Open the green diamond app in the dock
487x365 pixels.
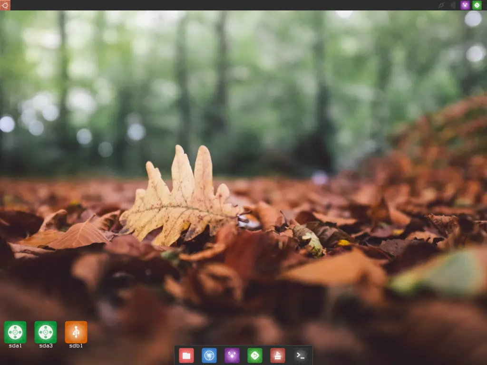(x=255, y=355)
